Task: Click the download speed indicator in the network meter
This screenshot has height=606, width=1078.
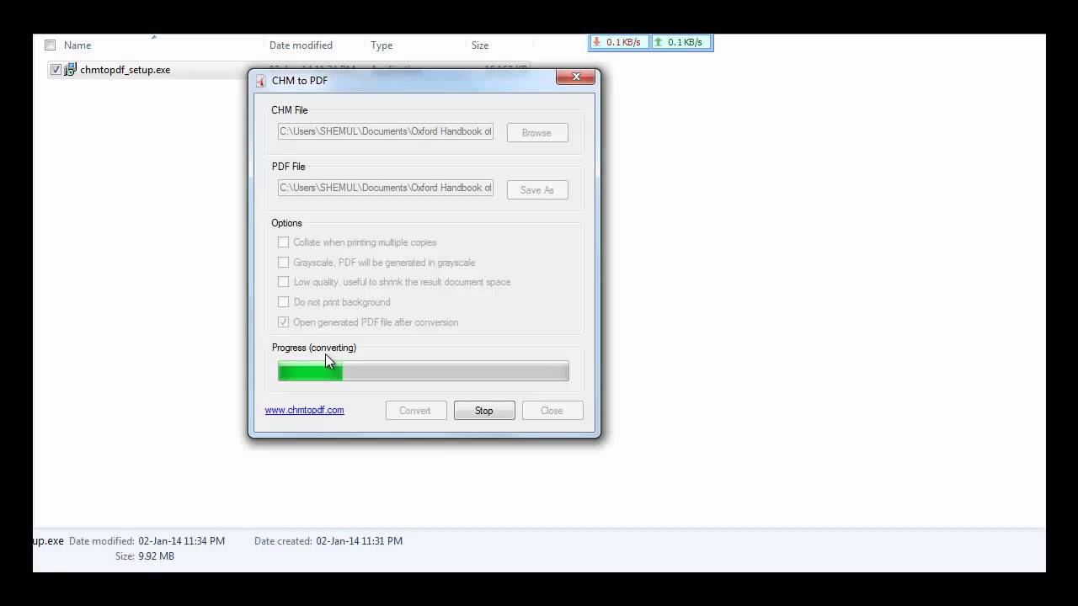Action: (617, 42)
